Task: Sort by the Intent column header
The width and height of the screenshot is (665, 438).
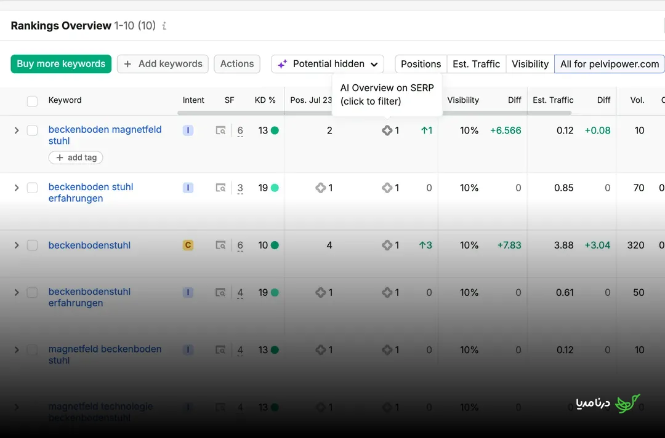Action: tap(193, 100)
